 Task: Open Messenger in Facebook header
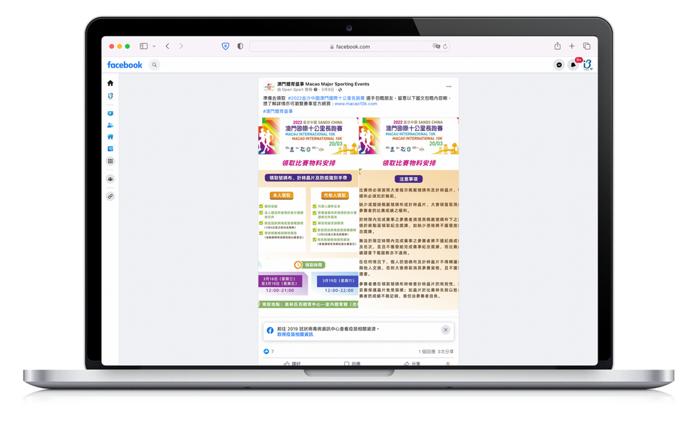559,65
